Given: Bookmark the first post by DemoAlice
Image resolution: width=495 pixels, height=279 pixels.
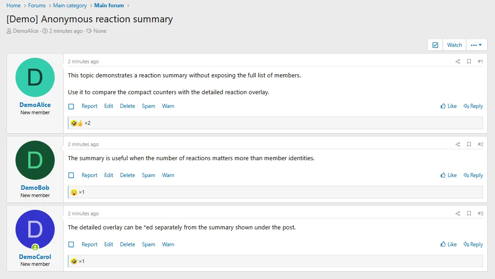Looking at the screenshot, I should [469, 61].
